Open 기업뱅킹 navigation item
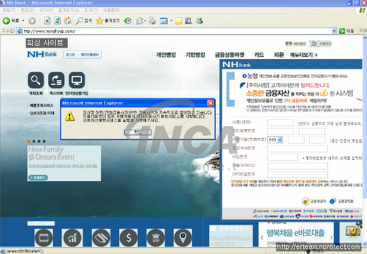Viewport: 367px width, 254px height. 195,55
